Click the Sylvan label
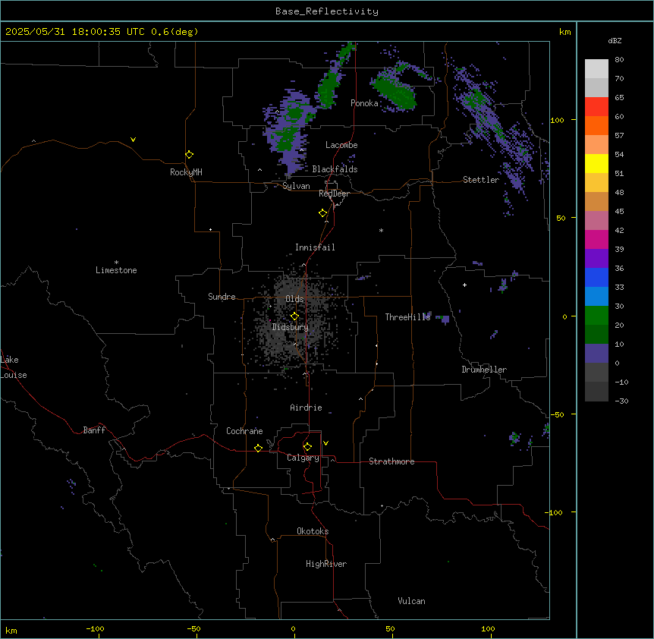654x639 pixels. tap(296, 186)
